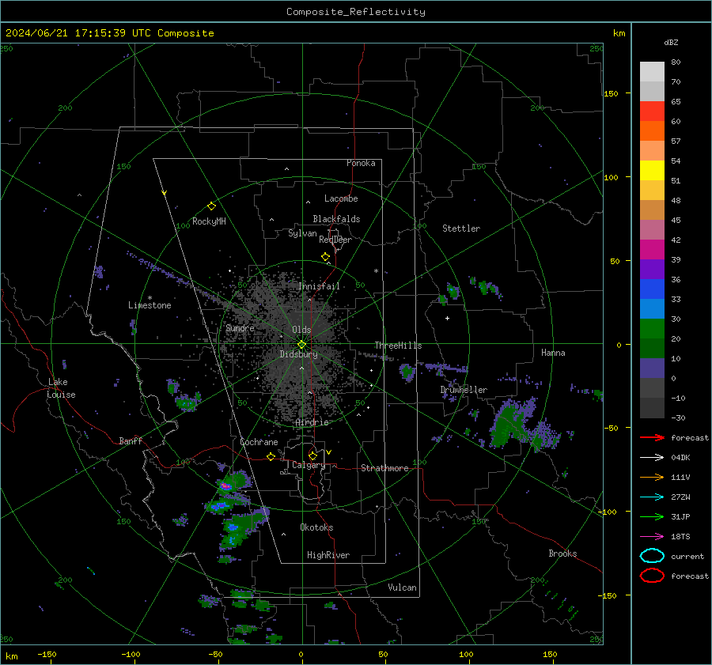Click the Cochrane city label
The image size is (712, 665).
(259, 442)
